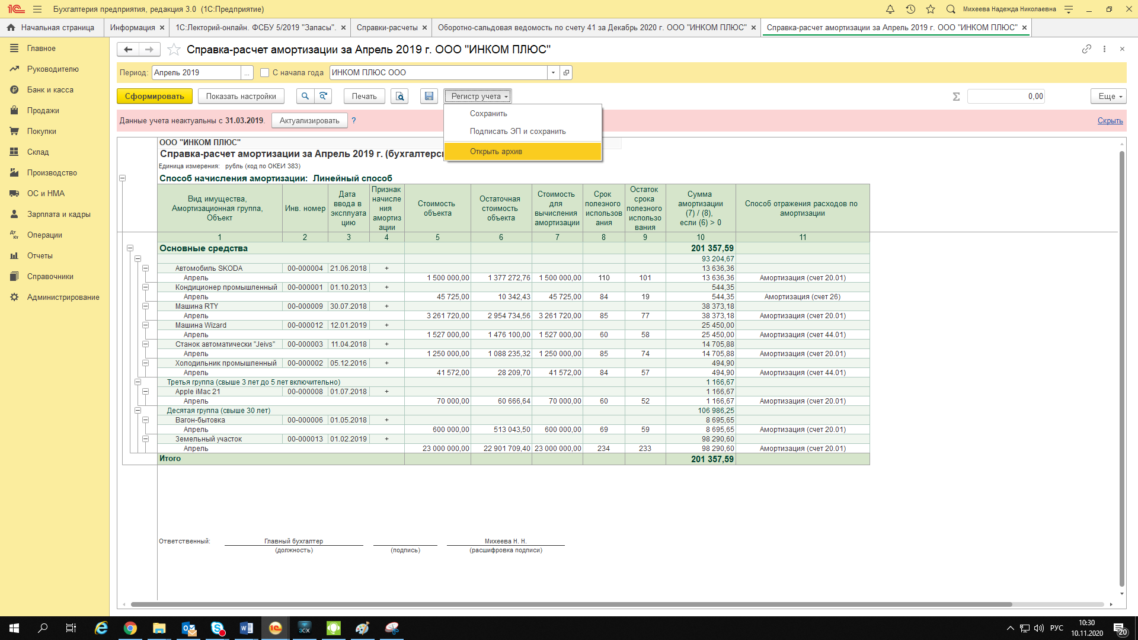Collapse the Автомобиль SKODA row group
Image resolution: width=1138 pixels, height=640 pixels.
[145, 268]
